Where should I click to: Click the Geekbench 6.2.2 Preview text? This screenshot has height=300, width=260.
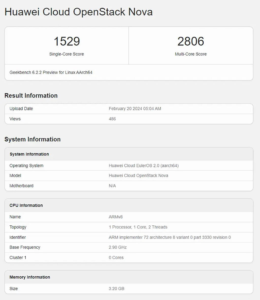pyautogui.click(x=51, y=72)
